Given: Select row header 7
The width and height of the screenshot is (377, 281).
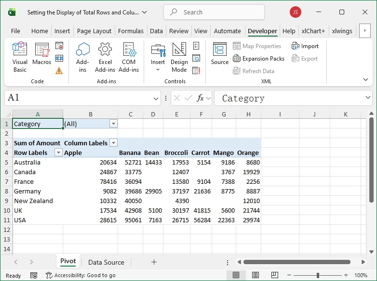Looking at the screenshot, I should pyautogui.click(x=6, y=181).
